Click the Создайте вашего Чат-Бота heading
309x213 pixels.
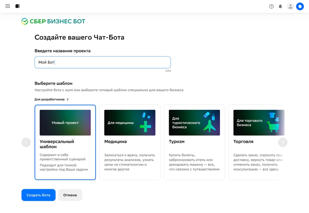(x=80, y=37)
